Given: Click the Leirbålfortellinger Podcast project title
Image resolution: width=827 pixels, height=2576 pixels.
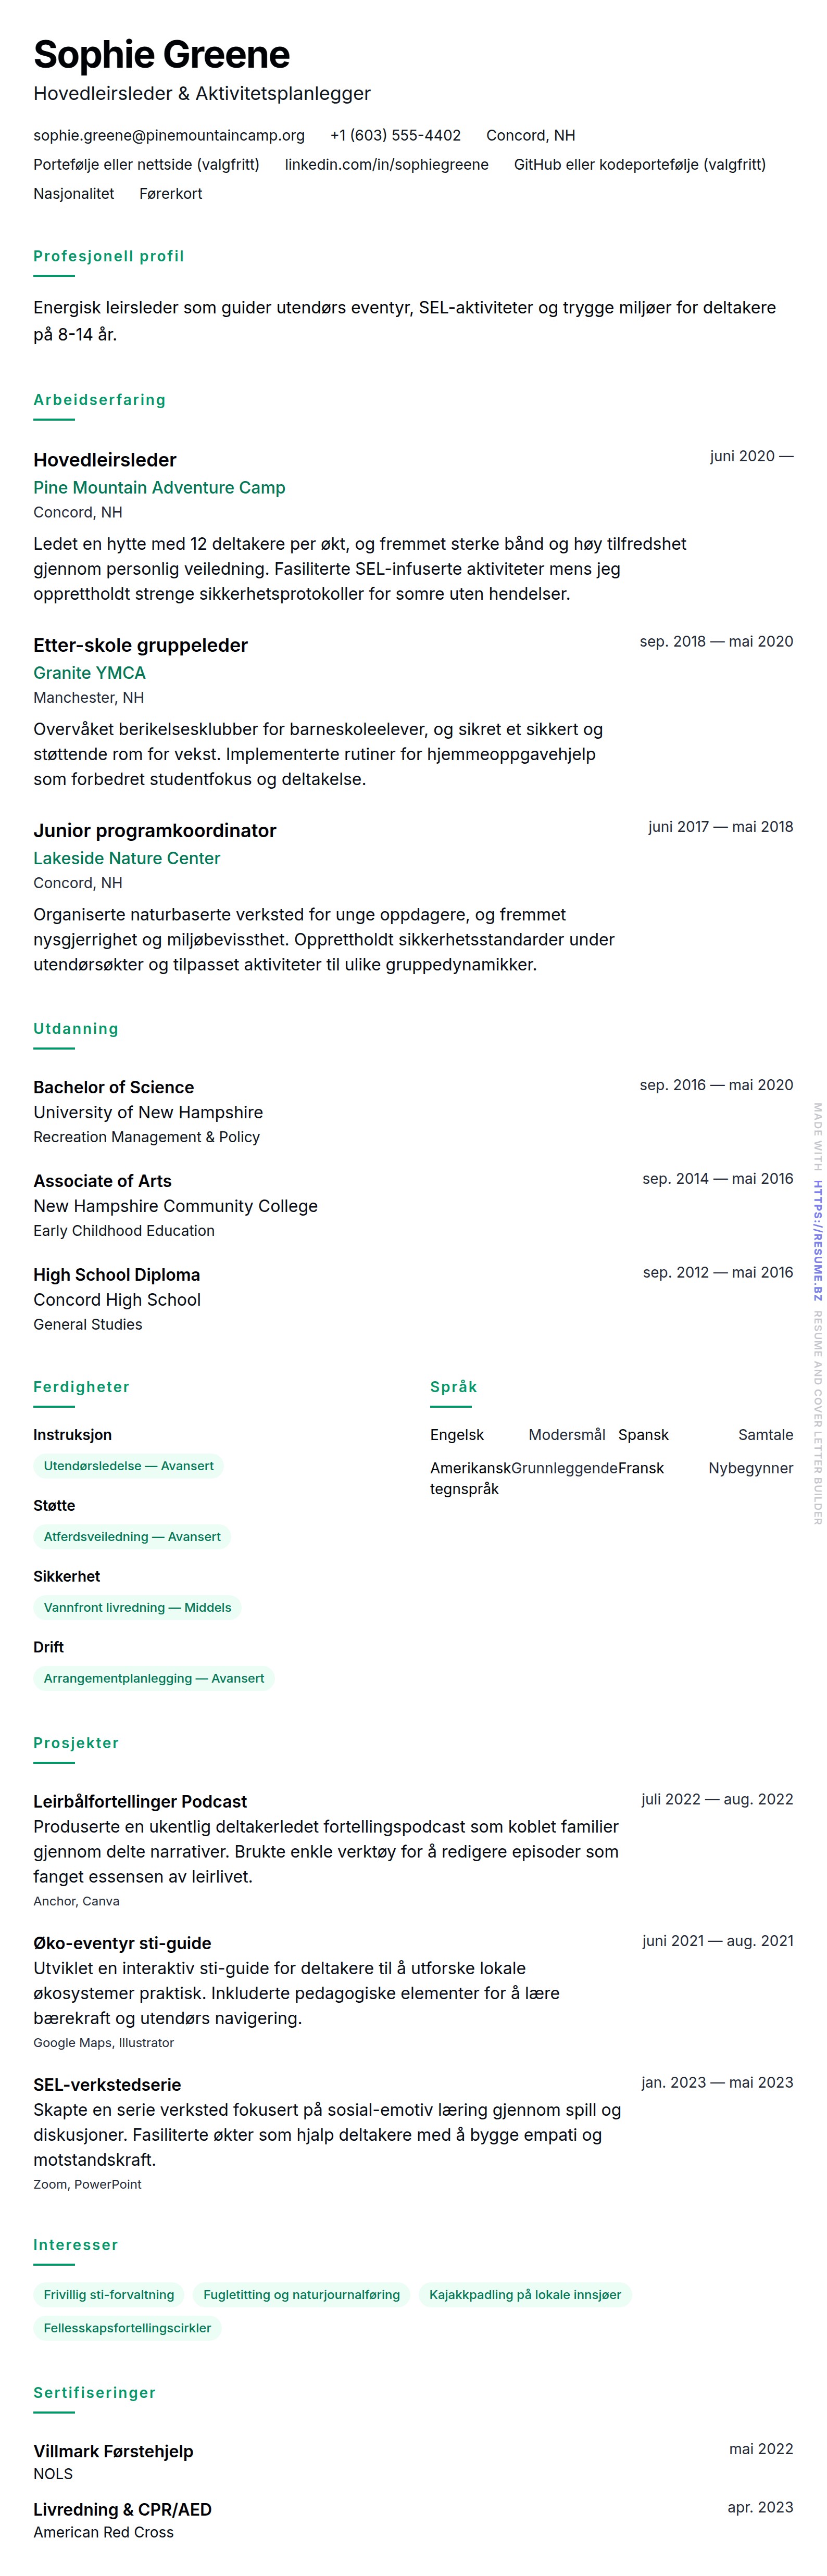Looking at the screenshot, I should click(x=140, y=1801).
